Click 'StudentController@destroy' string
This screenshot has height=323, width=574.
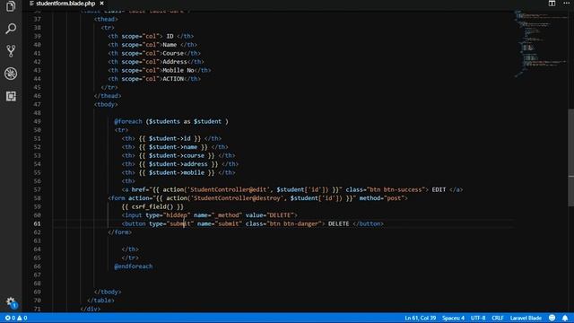tap(237, 197)
